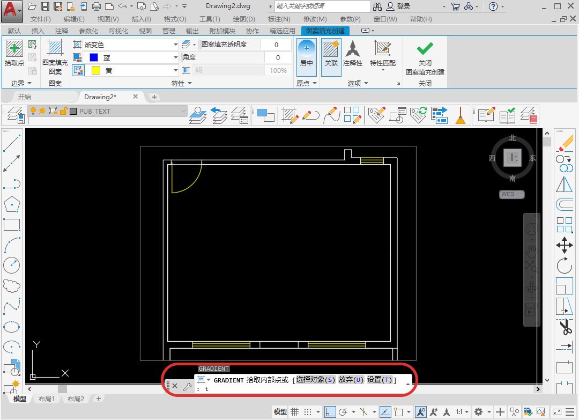The width and height of the screenshot is (579, 420).
Task: Toggle model space (模型) status bar button
Action: [280, 411]
